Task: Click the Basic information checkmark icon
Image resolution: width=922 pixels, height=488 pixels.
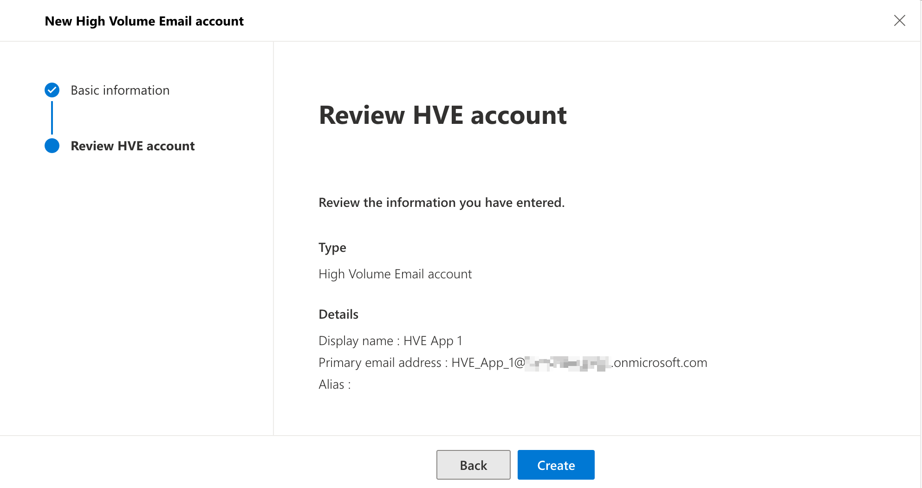Action: [52, 90]
